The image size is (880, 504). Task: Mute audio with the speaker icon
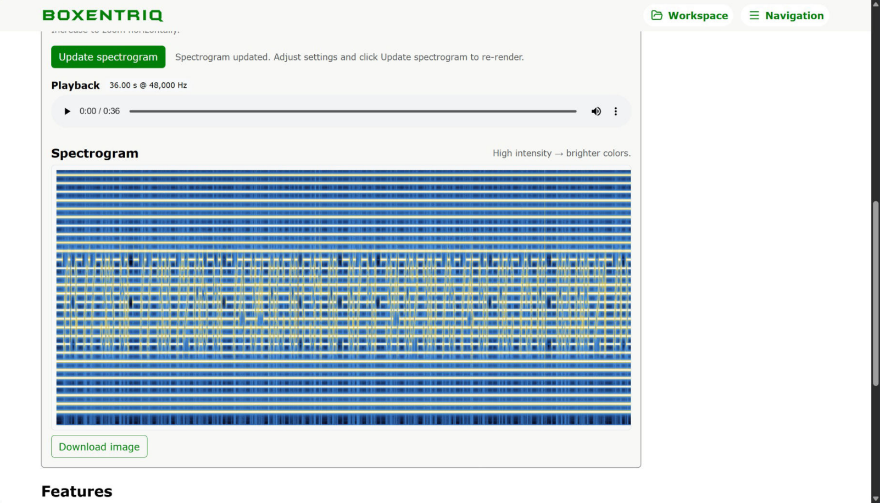coord(596,111)
